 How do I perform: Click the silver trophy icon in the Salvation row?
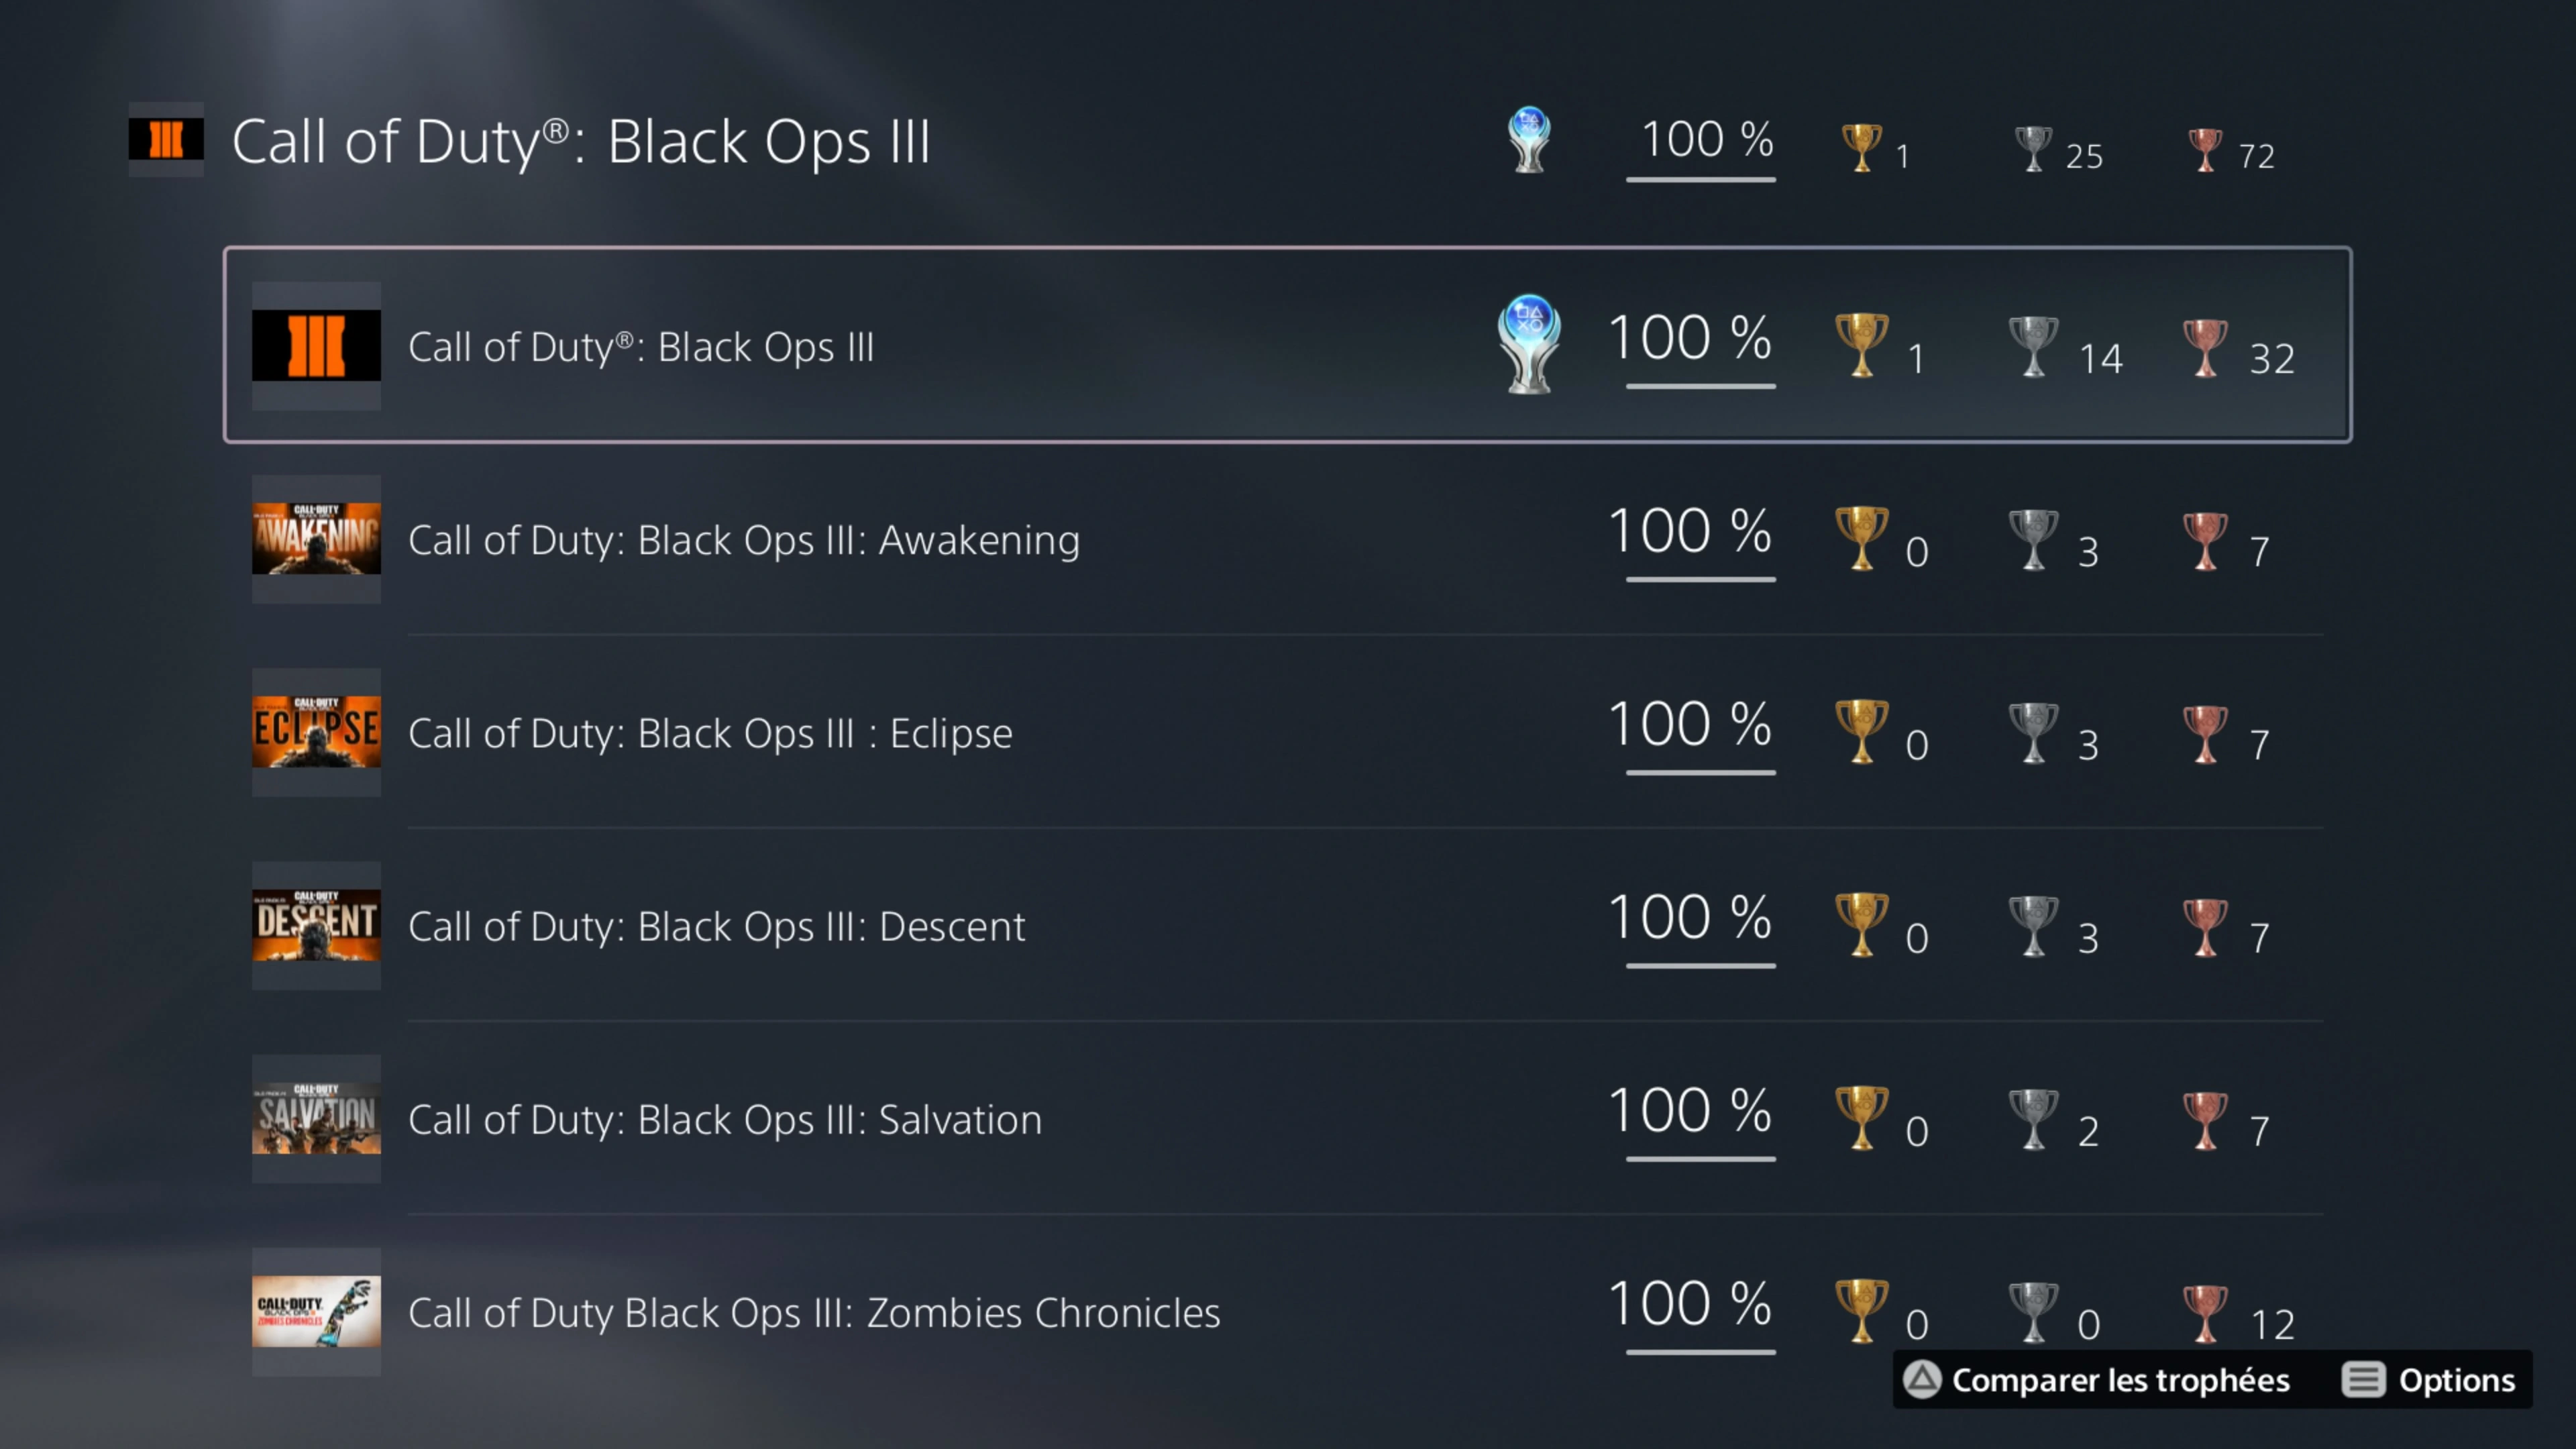pos(2033,1119)
